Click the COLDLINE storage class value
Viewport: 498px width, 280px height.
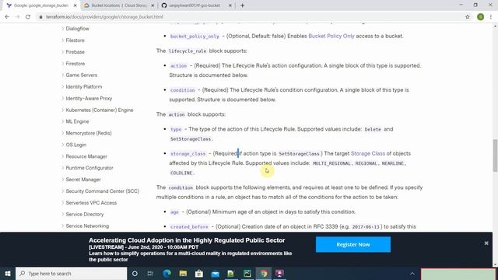181,173
